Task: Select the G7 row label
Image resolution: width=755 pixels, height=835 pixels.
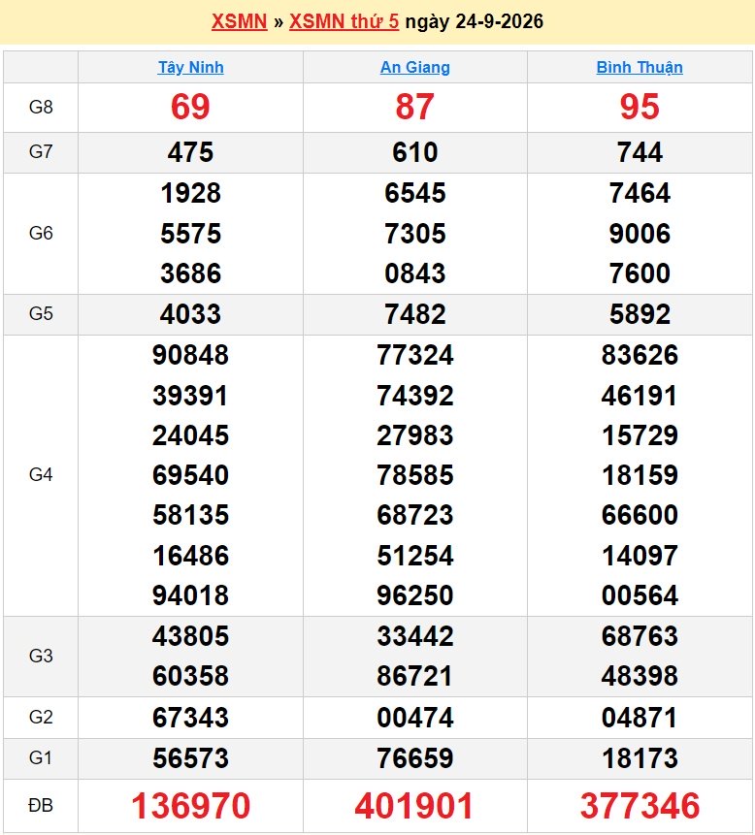Action: 41,151
